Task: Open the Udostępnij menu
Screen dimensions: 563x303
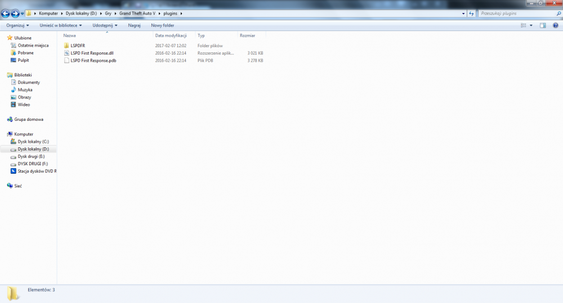Action: pos(105,25)
